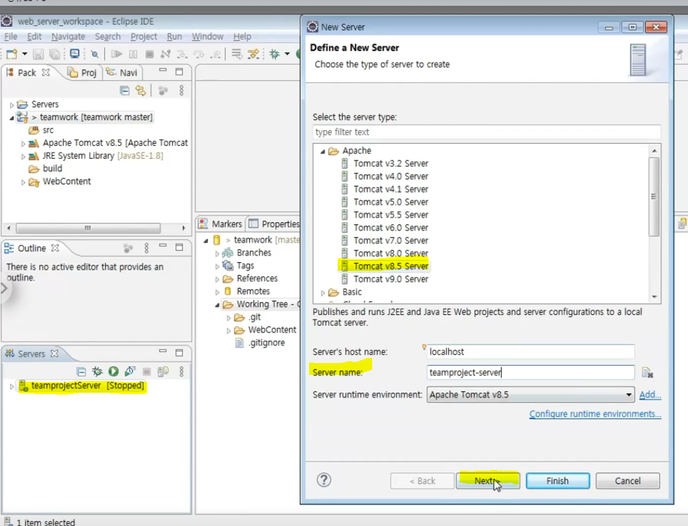Click the server type filter text field
Image resolution: width=688 pixels, height=526 pixels.
(487, 132)
